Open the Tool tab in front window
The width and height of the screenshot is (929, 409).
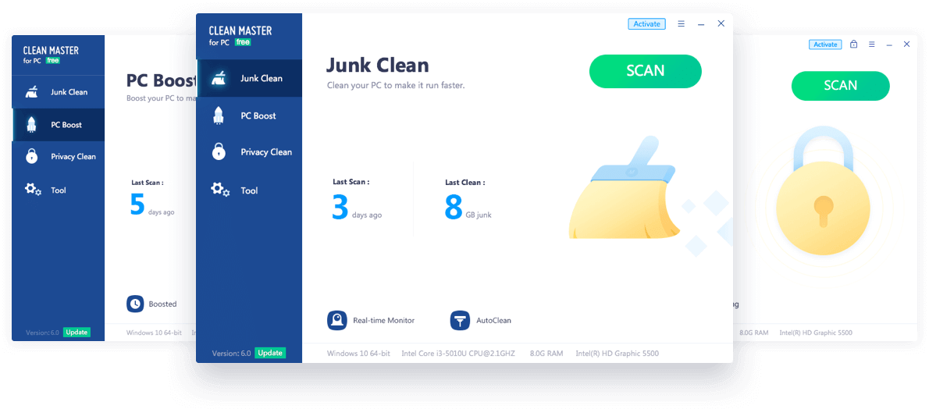click(250, 191)
